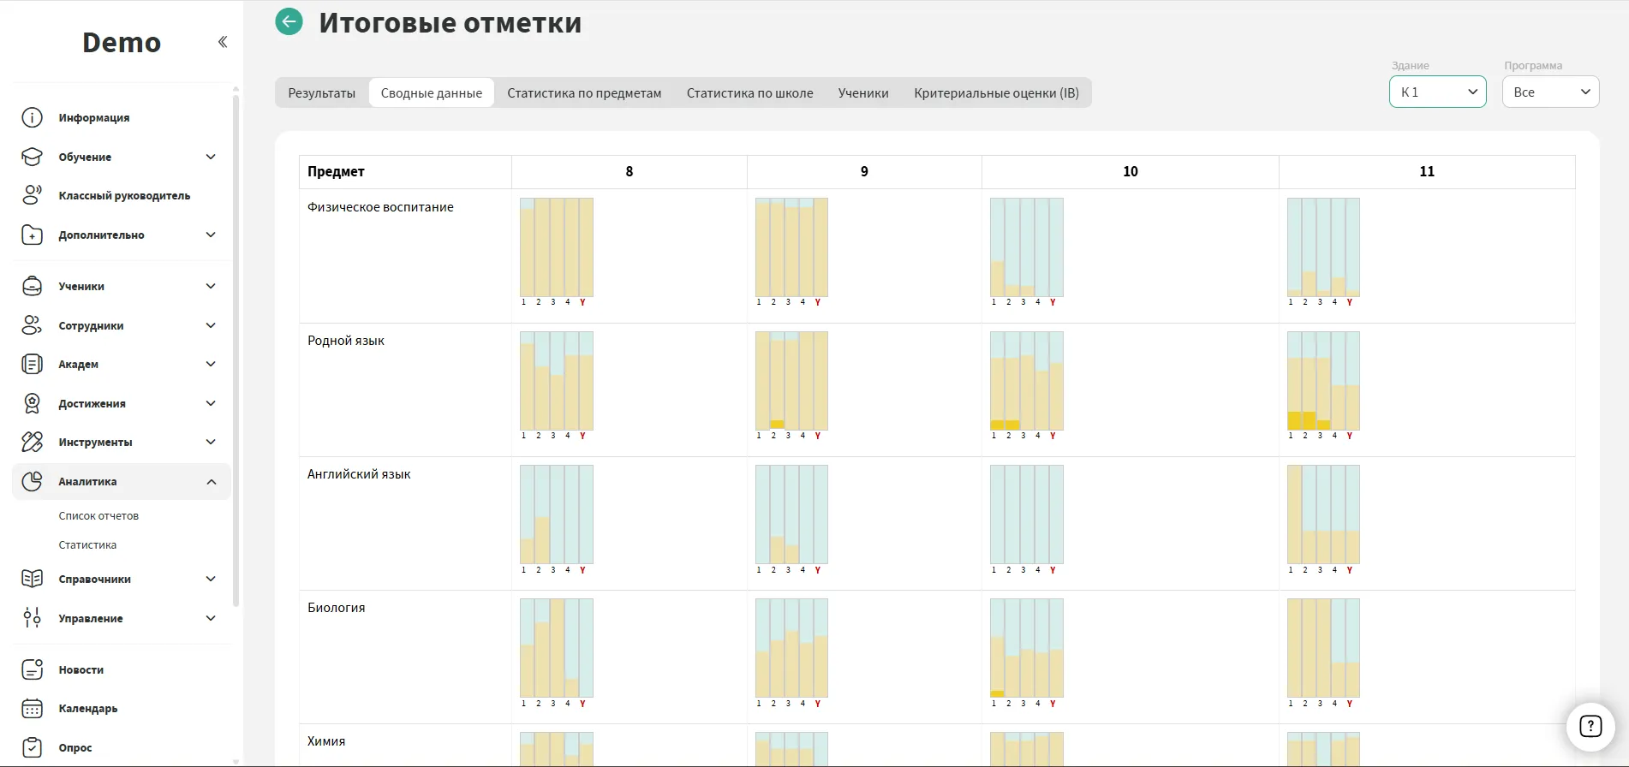
Task: Open the Ученики tab
Action: point(862,92)
